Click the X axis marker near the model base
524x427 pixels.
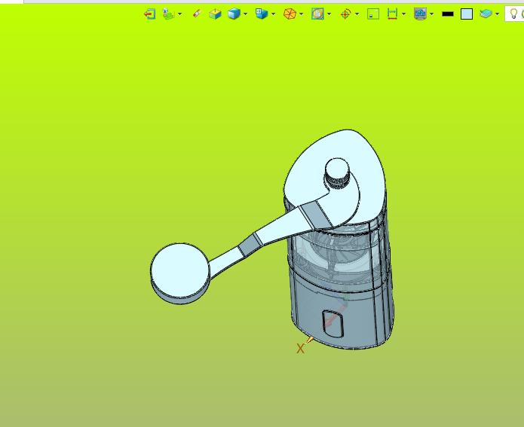[x=300, y=348]
